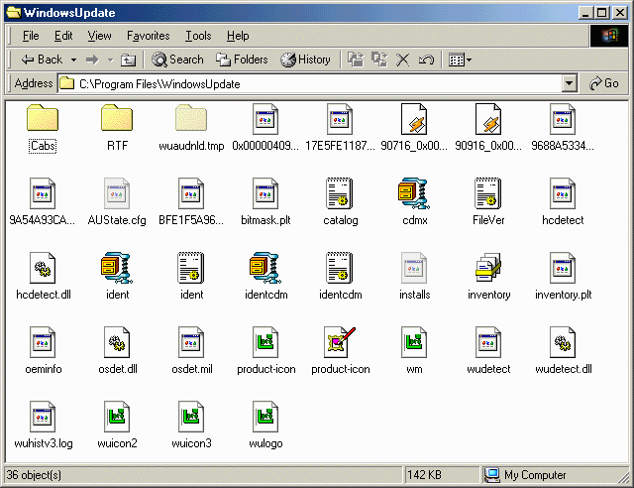Select the 17E5FE1187 file icon
The width and height of the screenshot is (634, 488).
[340, 119]
